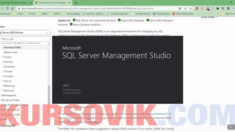235x132 pixels.
Task: Click the translate page icon in address bar
Action: pos(180,8)
